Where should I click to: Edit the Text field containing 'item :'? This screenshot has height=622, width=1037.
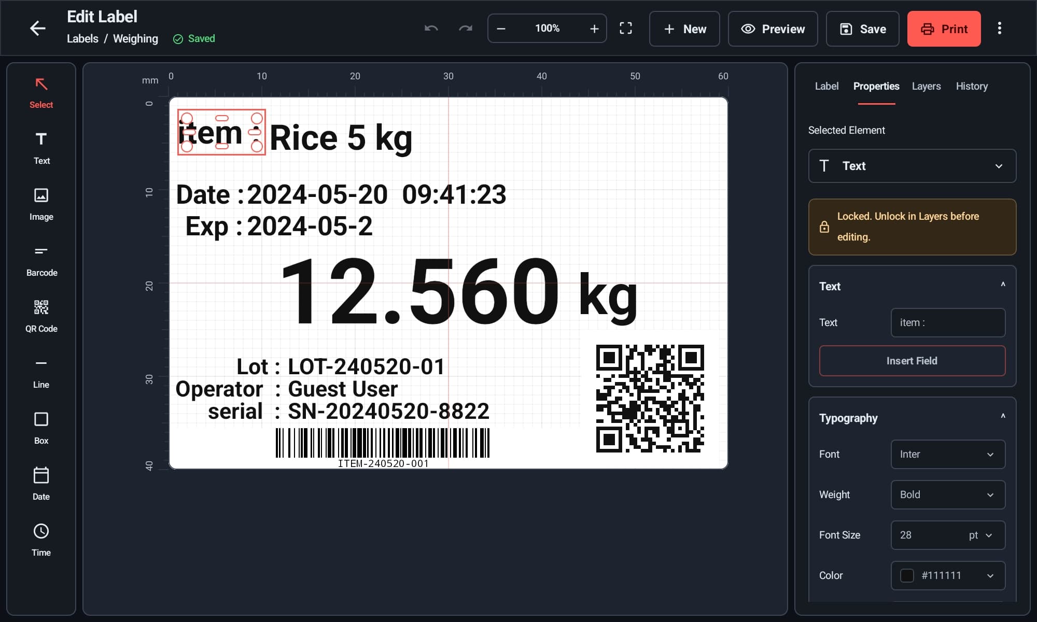click(948, 323)
